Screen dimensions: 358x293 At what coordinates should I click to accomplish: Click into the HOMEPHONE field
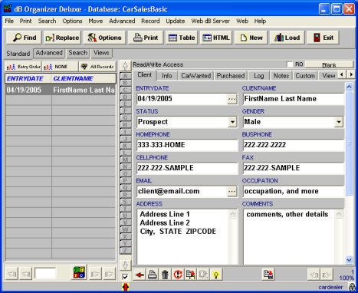pos(187,145)
